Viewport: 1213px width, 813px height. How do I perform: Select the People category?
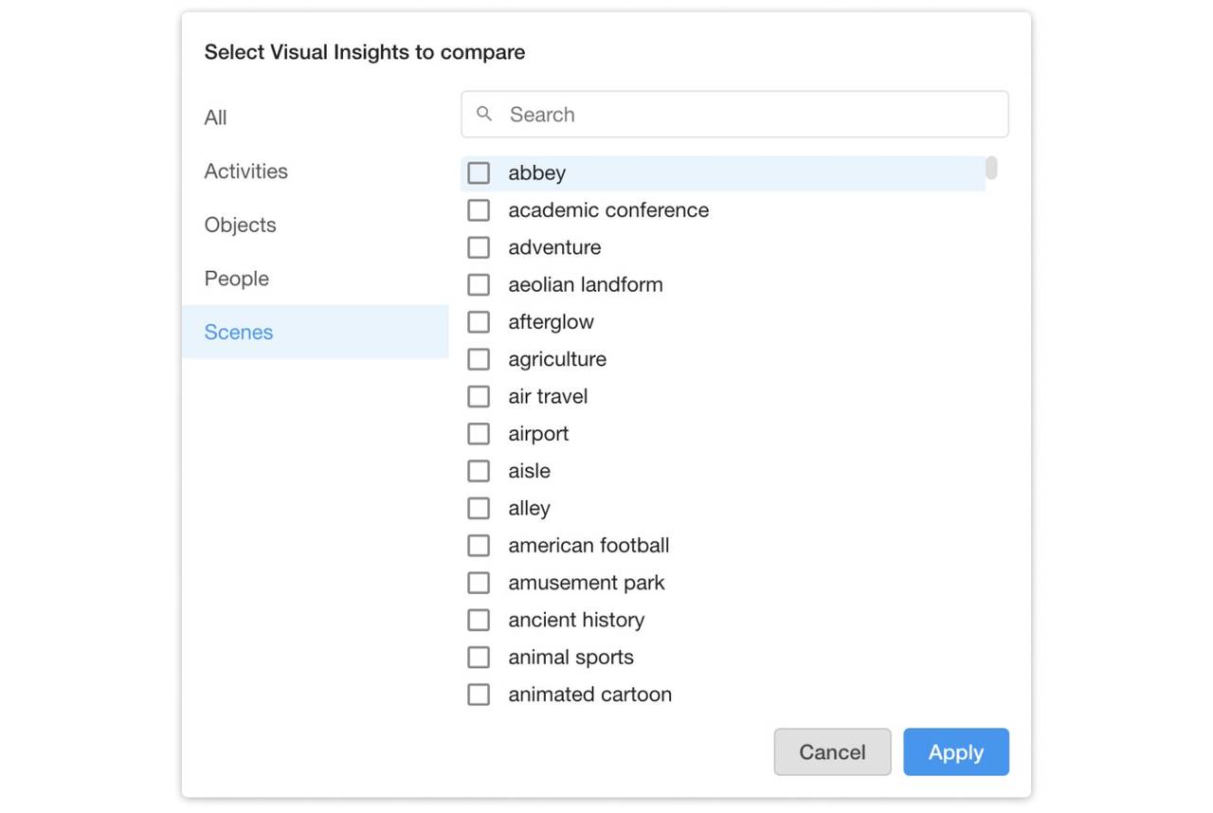coord(237,279)
